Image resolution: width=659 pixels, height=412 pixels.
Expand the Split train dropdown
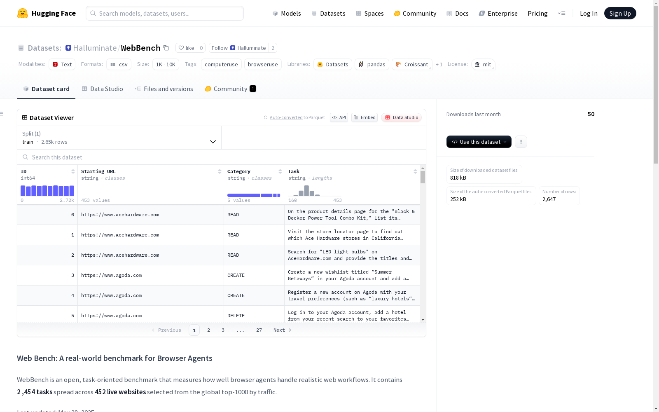pyautogui.click(x=119, y=138)
